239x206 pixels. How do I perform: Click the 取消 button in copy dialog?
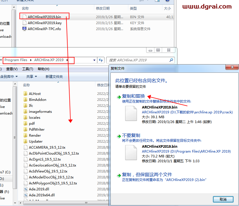pyautogui.click(x=223, y=199)
